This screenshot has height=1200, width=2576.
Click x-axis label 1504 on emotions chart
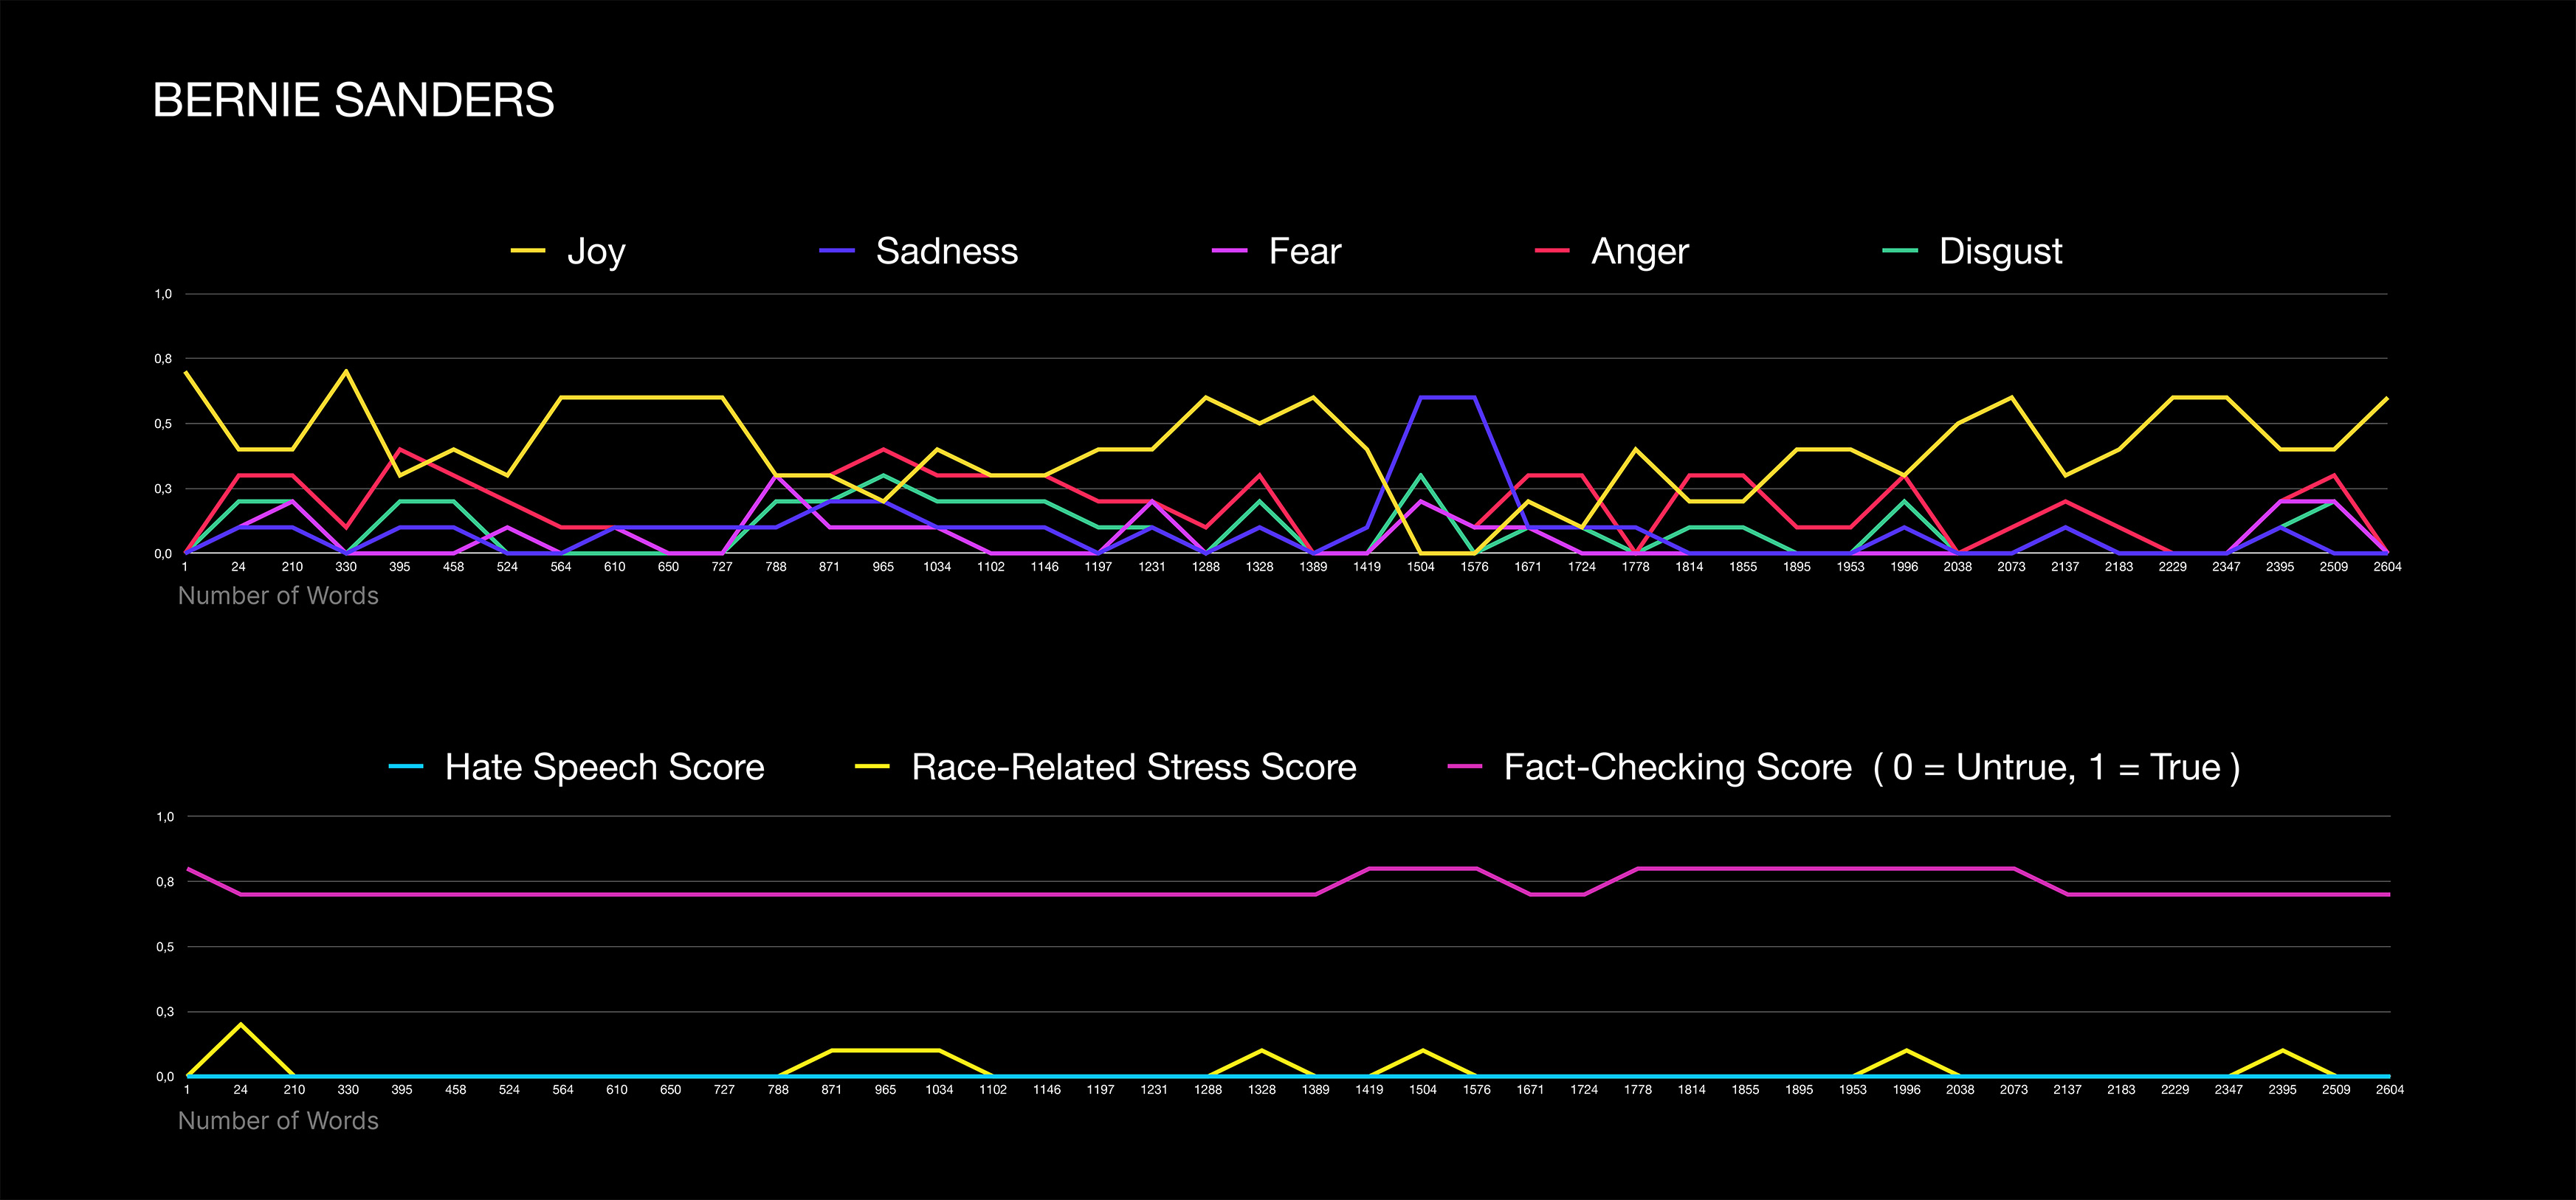1421,567
